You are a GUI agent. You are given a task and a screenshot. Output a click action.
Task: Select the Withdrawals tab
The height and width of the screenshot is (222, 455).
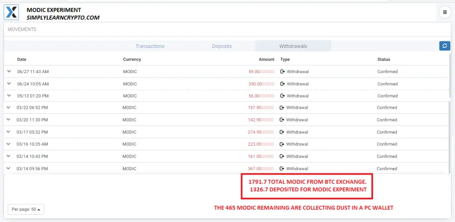pyautogui.click(x=293, y=46)
